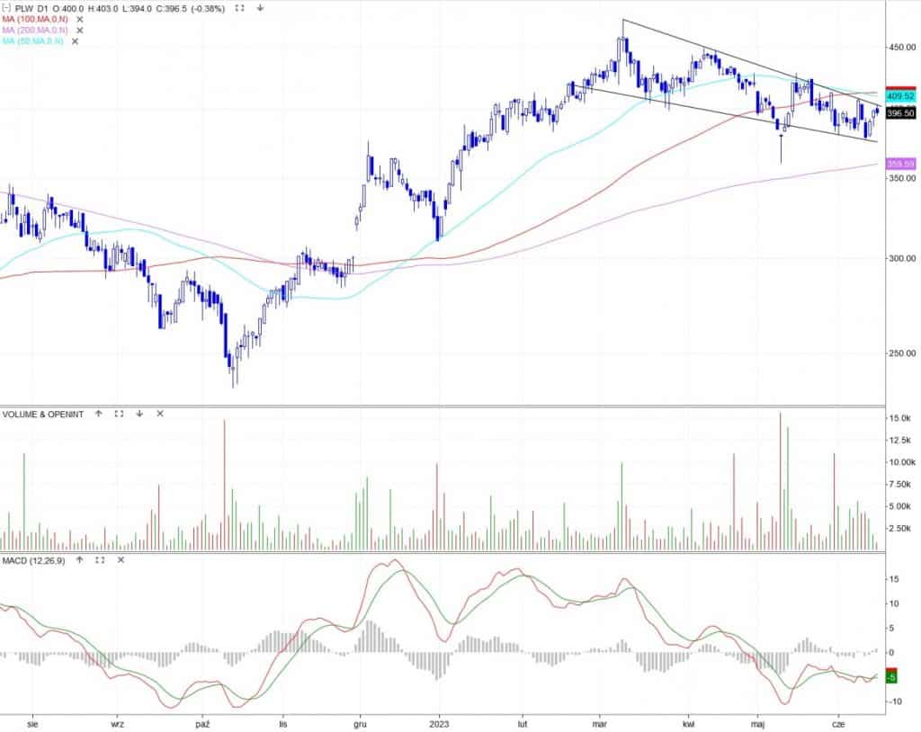Maximize the Volume & OpenInt pane
The width and height of the screenshot is (921, 732).
(x=119, y=414)
